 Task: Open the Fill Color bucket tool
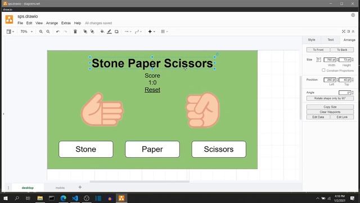coord(102,32)
